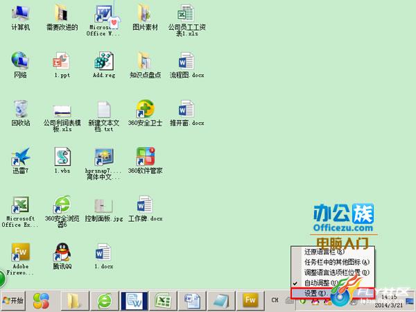Image resolution: width=416 pixels, height=312 pixels.
Task: Select the 控制面板.jpg image file
Action: 104,209
